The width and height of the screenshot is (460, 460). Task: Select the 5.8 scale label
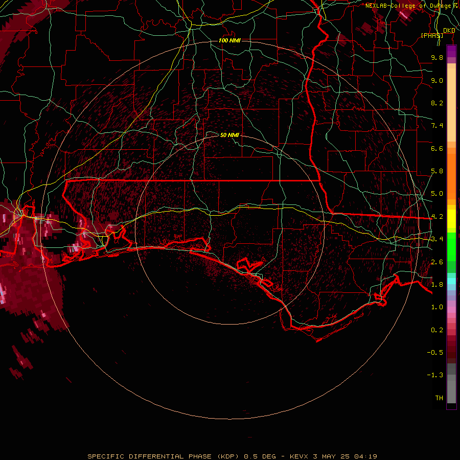point(437,171)
